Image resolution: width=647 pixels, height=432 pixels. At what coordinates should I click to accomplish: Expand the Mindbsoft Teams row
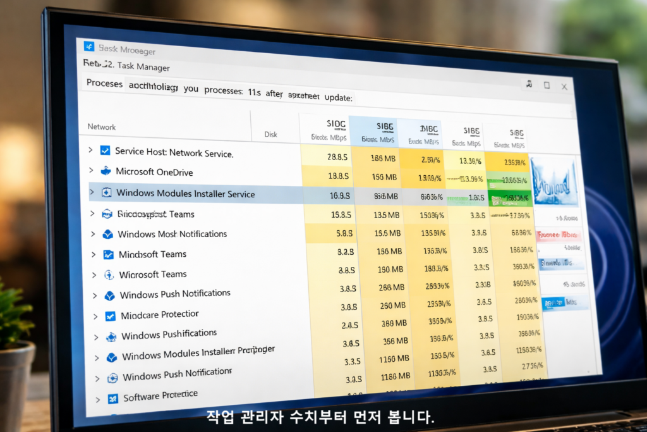click(x=94, y=254)
